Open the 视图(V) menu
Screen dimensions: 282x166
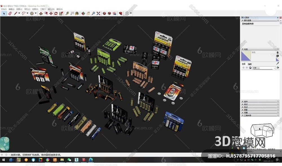[19, 9]
